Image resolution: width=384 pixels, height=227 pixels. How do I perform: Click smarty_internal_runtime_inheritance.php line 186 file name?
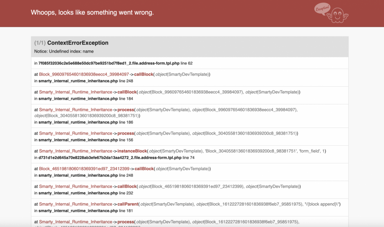[78, 122]
